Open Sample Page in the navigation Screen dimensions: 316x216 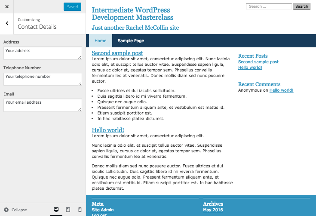[131, 41]
